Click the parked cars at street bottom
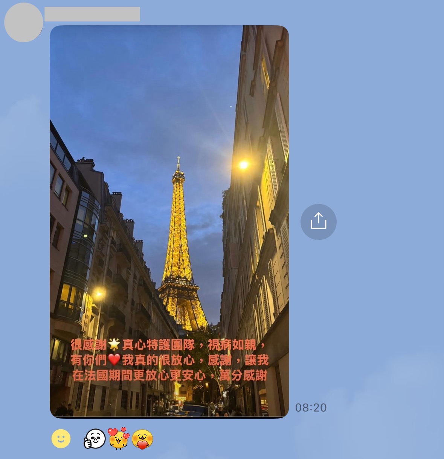This screenshot has width=444, height=459. 188,410
